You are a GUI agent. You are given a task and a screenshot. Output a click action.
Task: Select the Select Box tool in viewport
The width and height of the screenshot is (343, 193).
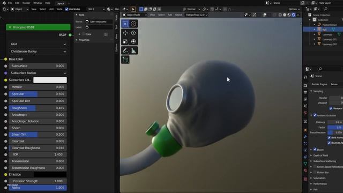tap(125, 24)
